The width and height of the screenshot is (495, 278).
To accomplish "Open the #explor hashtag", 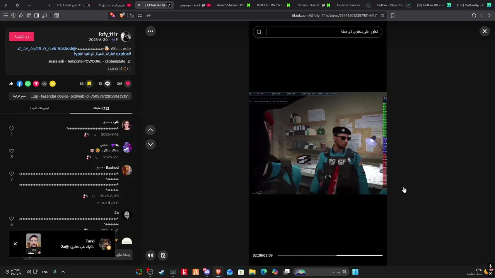I will coord(123,54).
